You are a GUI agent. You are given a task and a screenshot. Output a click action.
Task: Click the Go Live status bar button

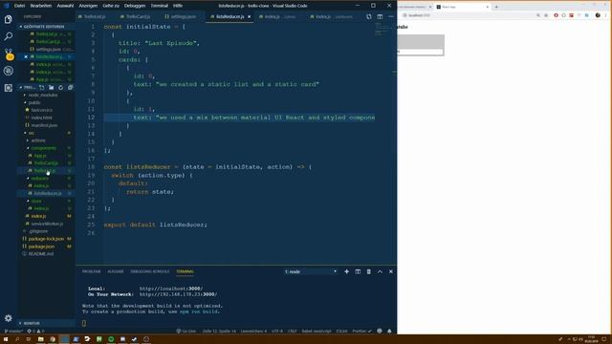pos(186,331)
